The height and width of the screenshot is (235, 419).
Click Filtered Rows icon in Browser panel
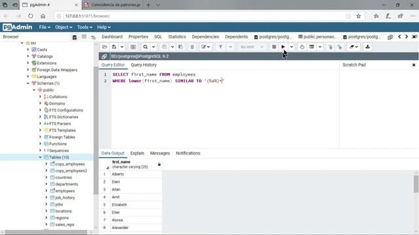tap(93, 37)
